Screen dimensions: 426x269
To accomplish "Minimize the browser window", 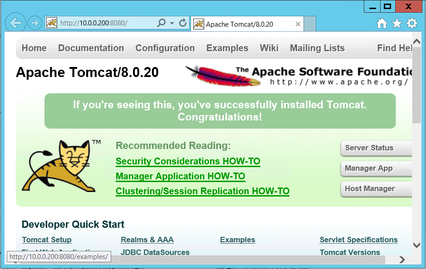I will [373, 7].
